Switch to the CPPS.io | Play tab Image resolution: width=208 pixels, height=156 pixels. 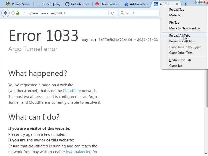tap(49, 4)
